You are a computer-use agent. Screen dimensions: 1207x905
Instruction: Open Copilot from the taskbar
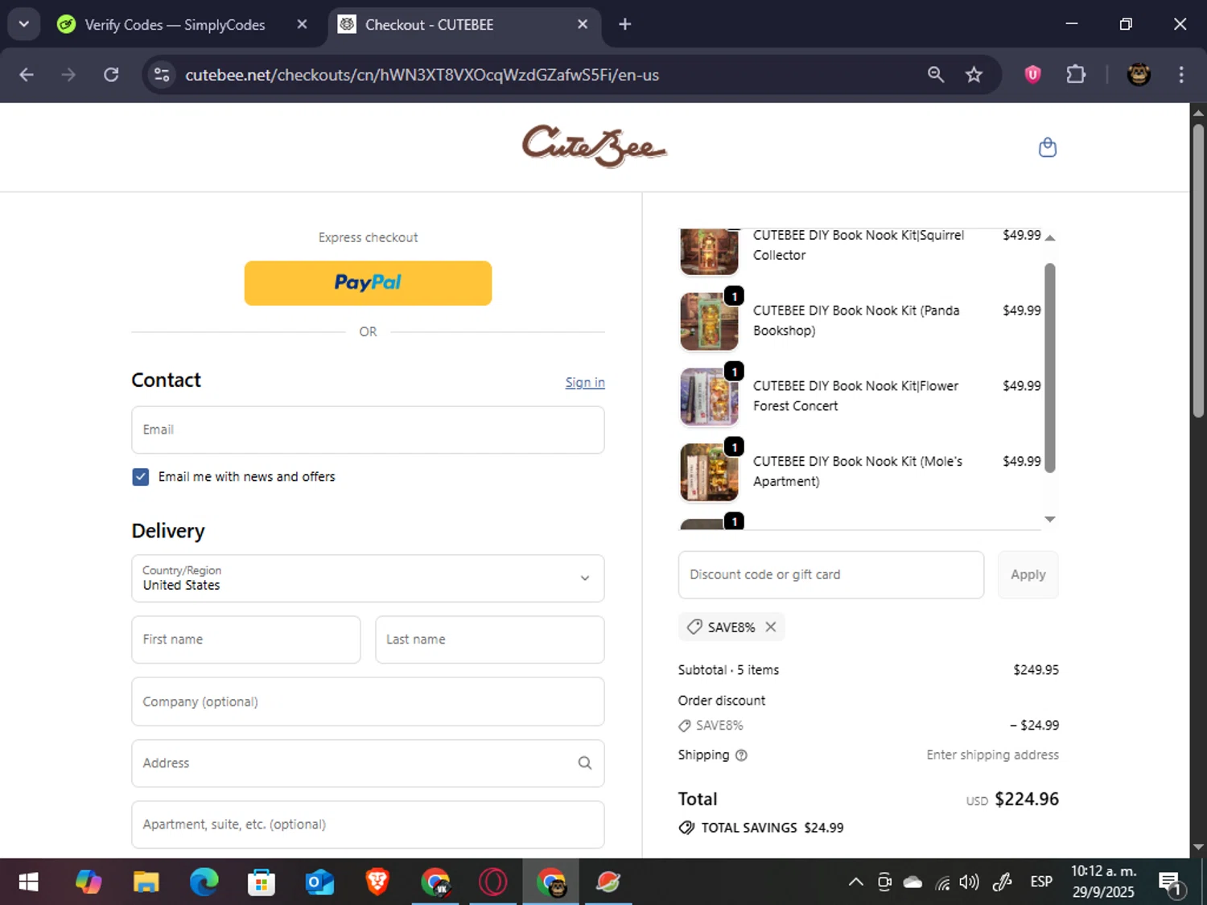point(89,882)
